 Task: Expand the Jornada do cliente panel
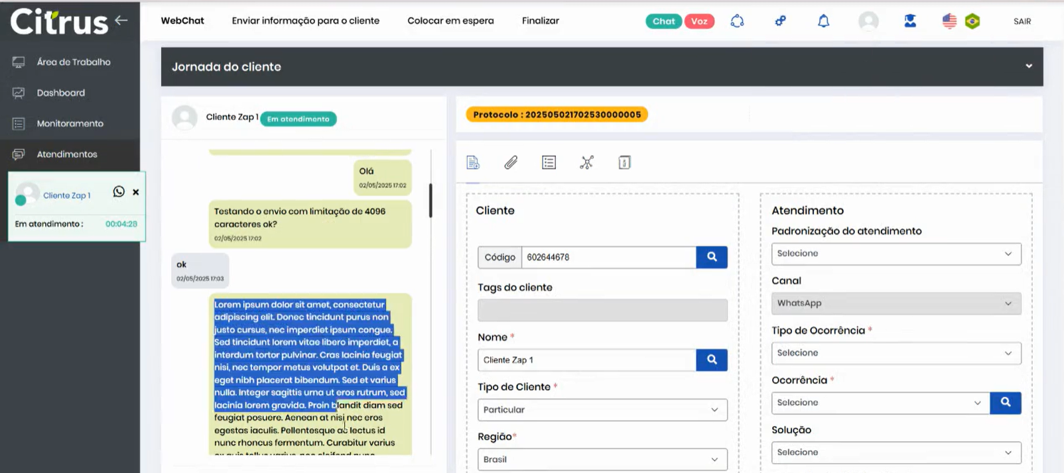(1028, 66)
